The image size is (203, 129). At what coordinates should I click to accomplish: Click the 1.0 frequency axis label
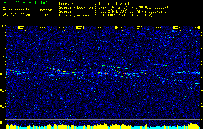coord(3,58)
